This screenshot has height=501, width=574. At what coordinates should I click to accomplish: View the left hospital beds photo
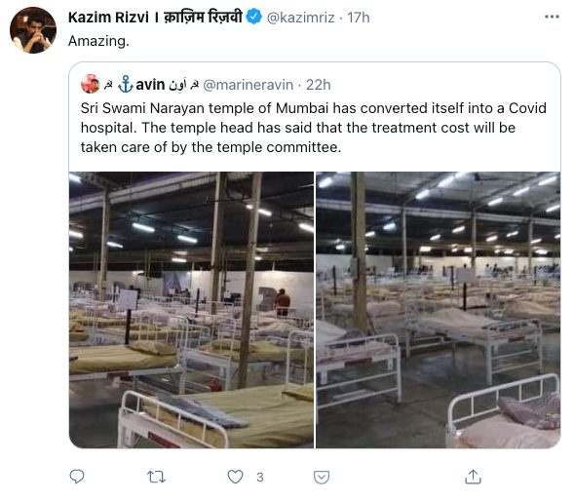tap(191, 310)
